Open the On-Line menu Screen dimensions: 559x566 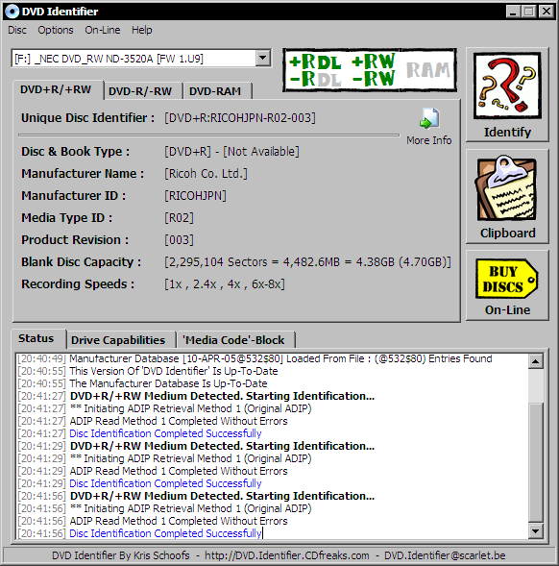coord(103,30)
